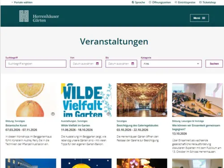Click the date 03.10.2026 - 22.10.2026
This screenshot has height=168, width=224.
point(132,130)
